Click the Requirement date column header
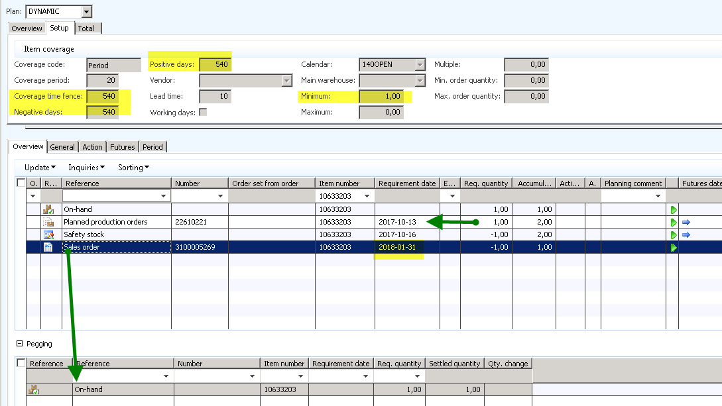 407,183
